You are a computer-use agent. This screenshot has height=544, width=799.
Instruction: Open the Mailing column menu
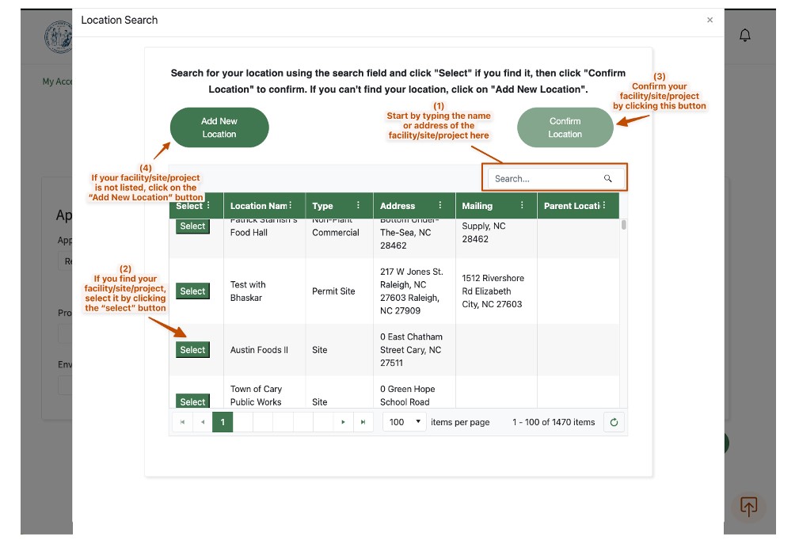(522, 205)
